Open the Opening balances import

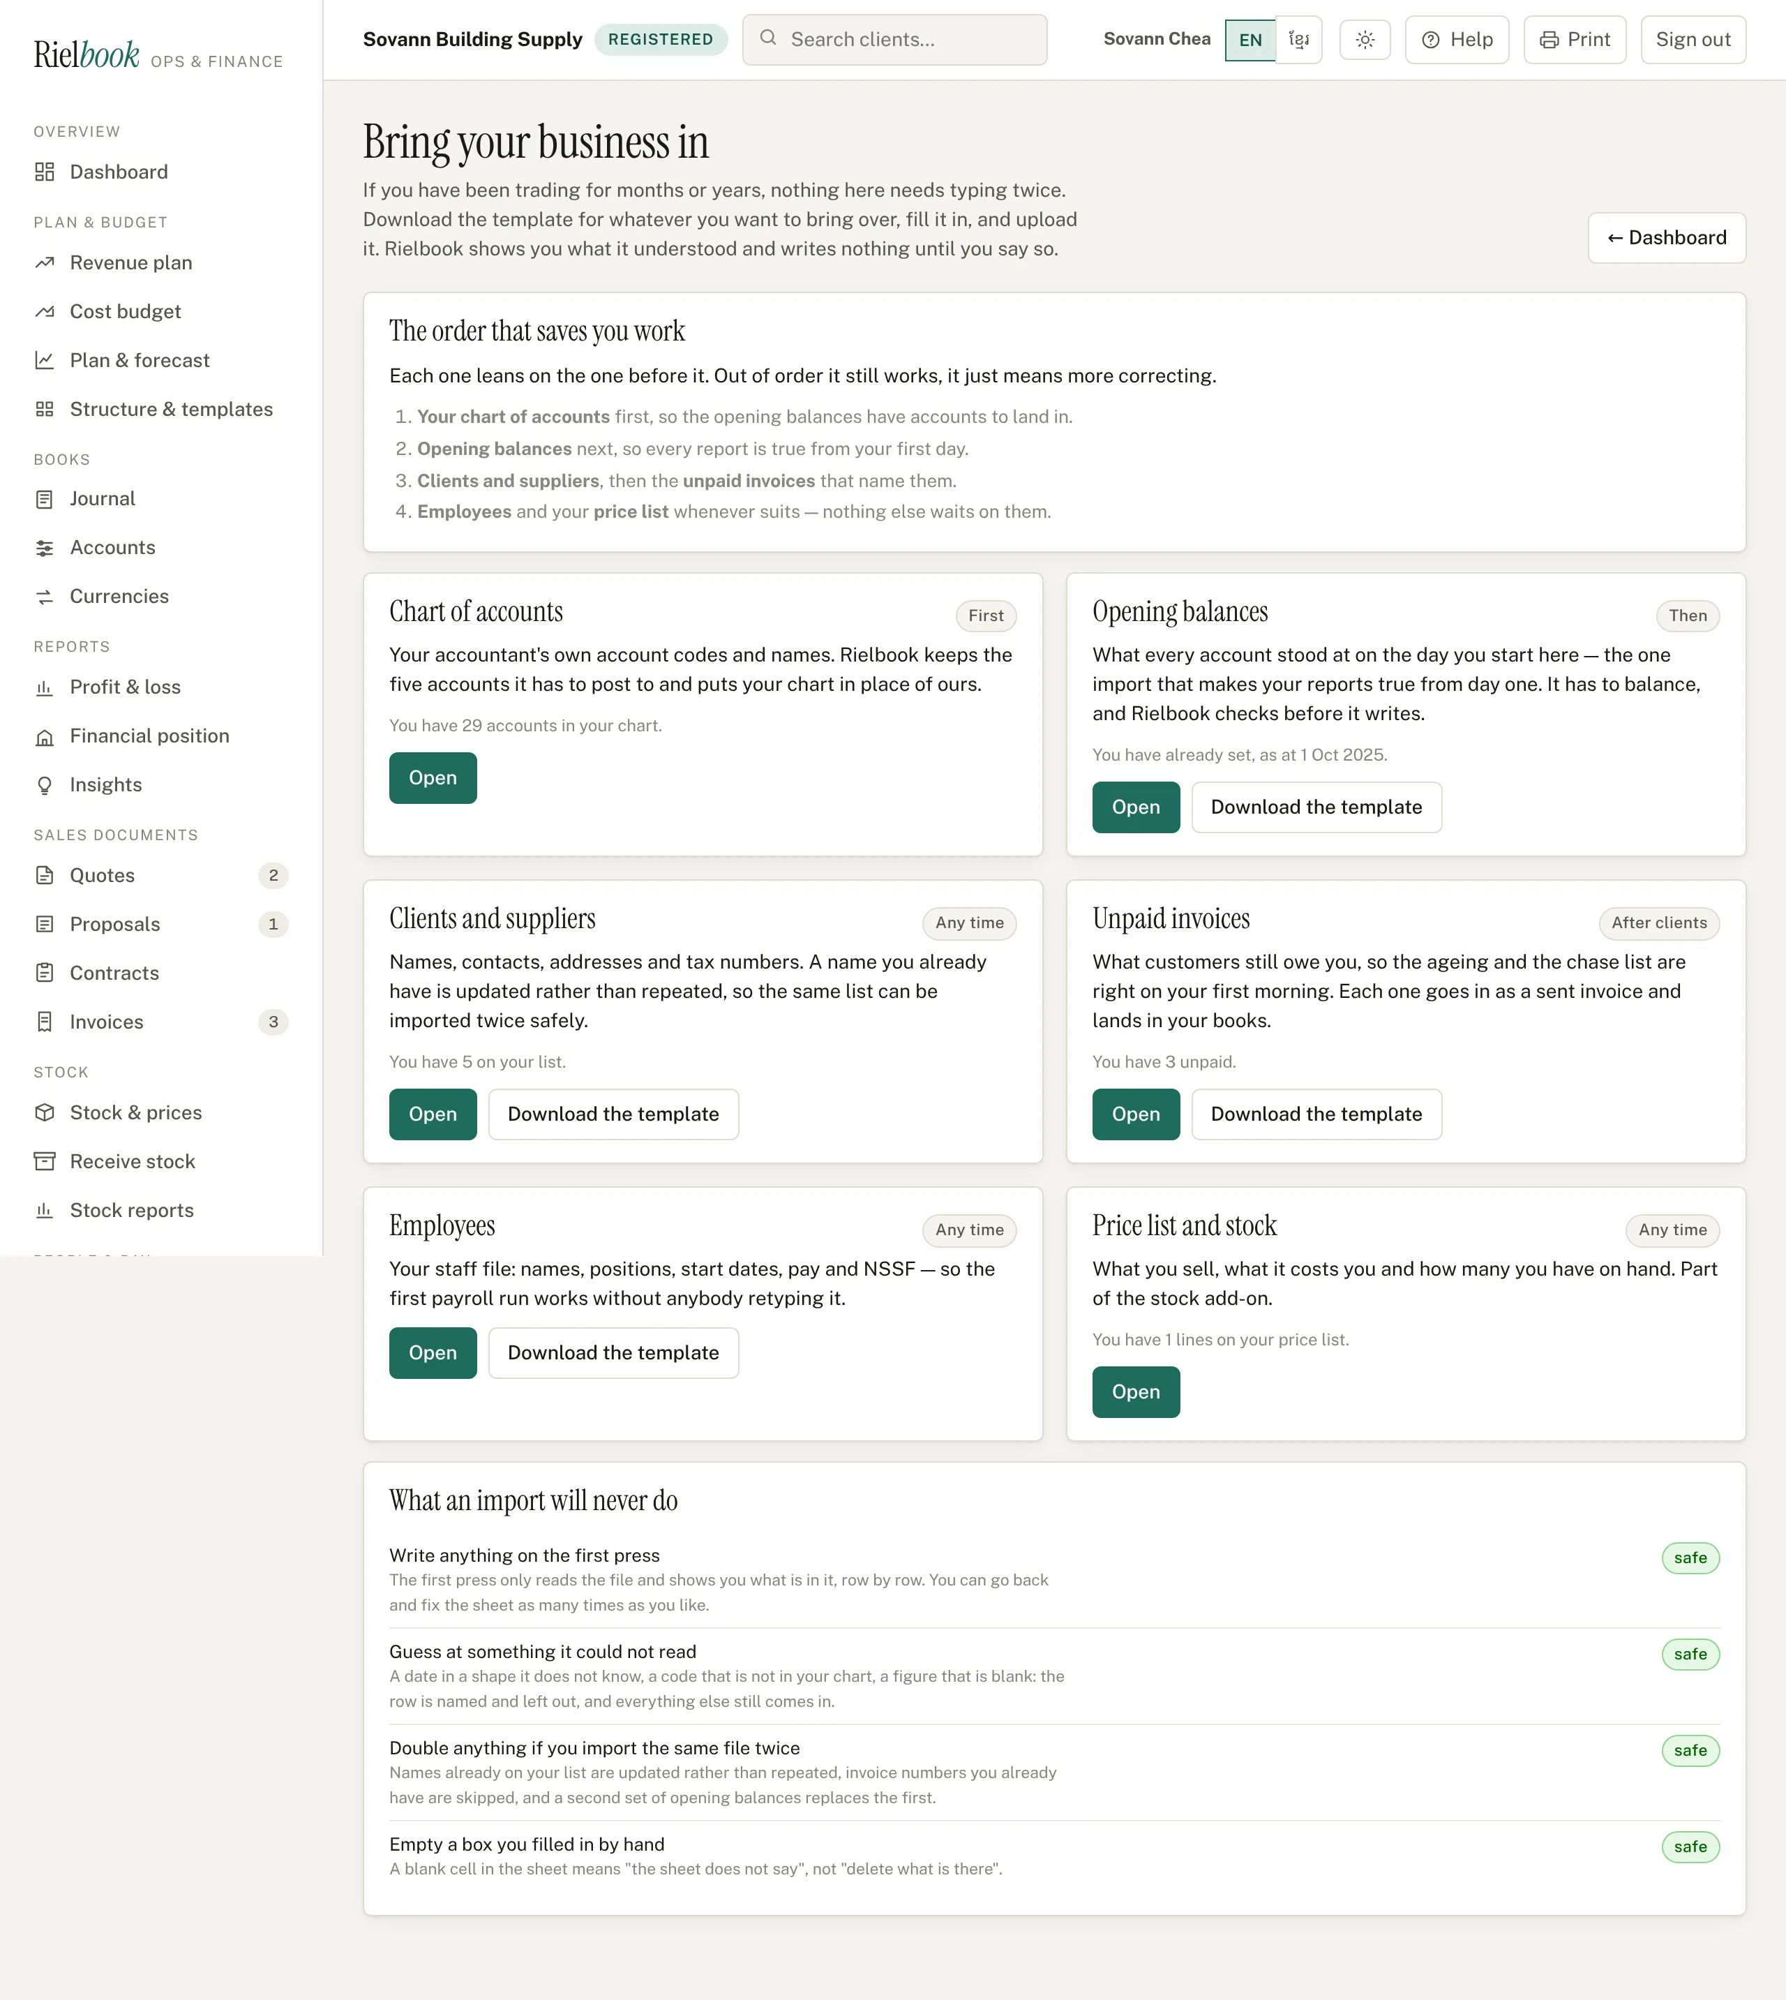pyautogui.click(x=1136, y=807)
